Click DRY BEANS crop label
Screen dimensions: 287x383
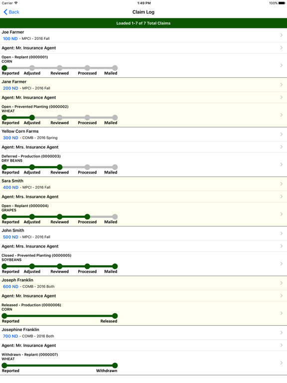coord(12,161)
